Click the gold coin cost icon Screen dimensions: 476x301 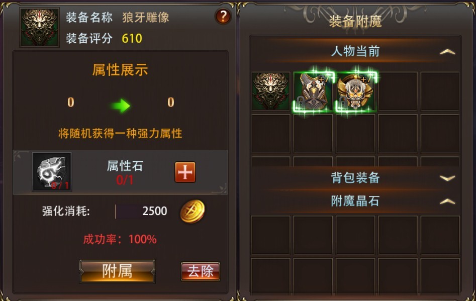(x=193, y=211)
